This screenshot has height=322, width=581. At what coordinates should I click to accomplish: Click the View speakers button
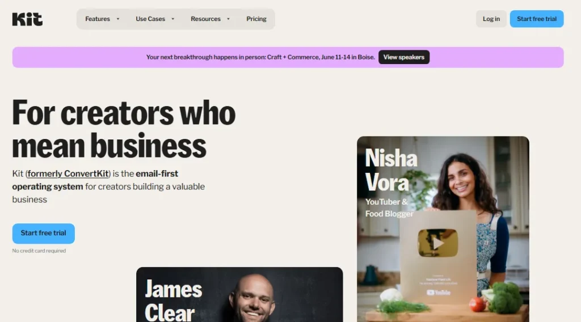pos(404,57)
